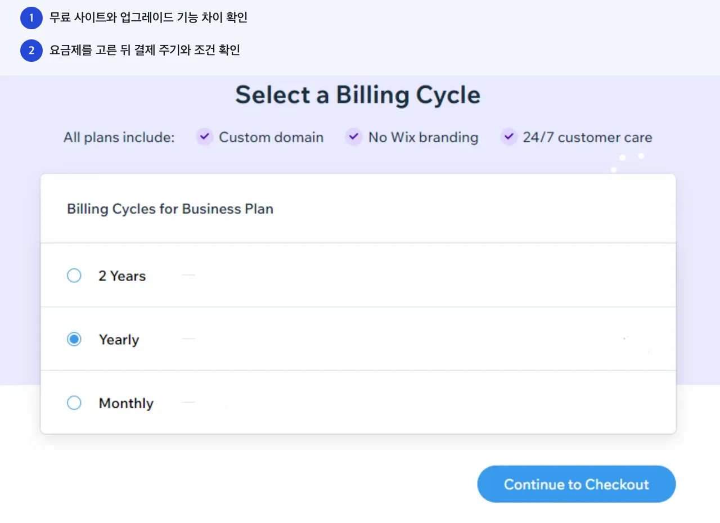Select the Yearly radio button
The width and height of the screenshot is (720, 523).
pos(74,339)
